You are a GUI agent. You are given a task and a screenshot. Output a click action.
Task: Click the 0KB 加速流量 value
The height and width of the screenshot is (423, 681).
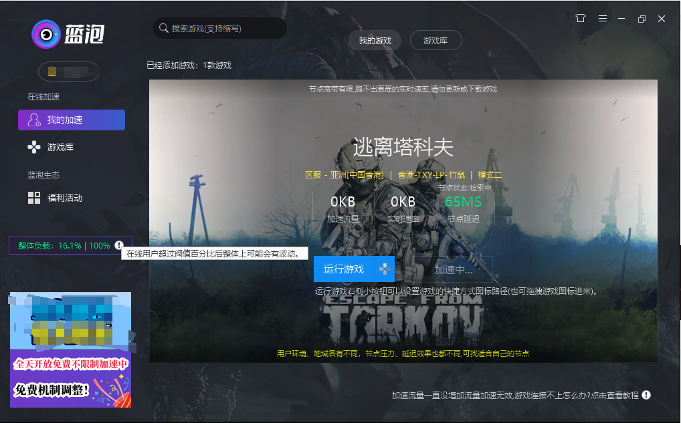pos(343,202)
